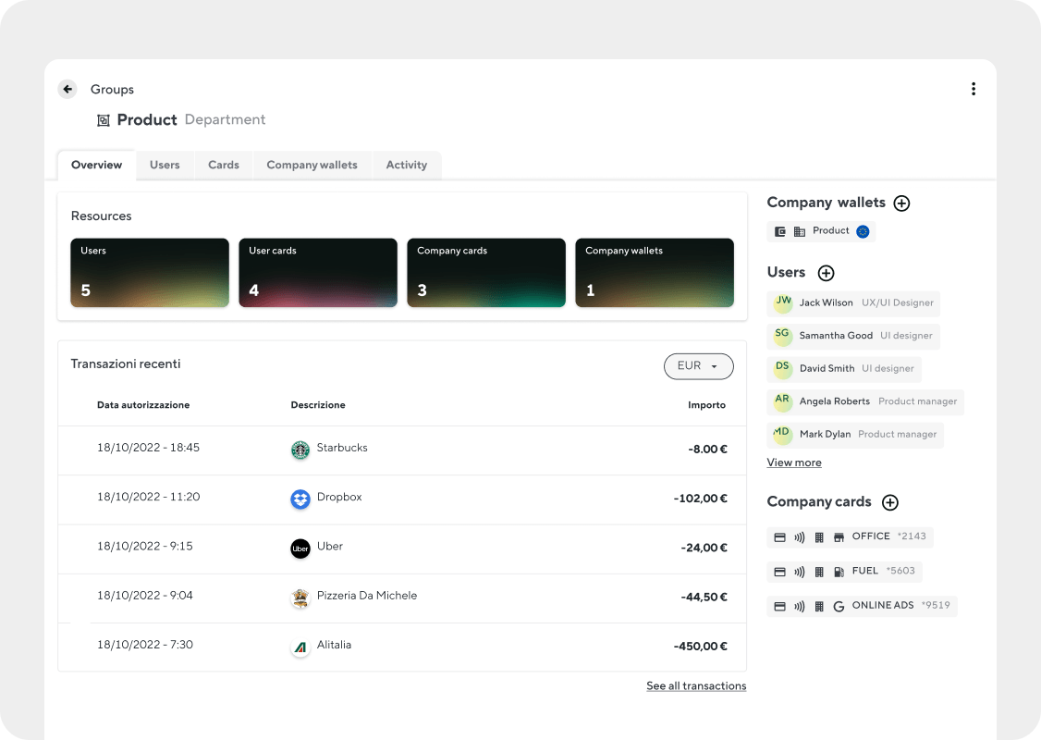Screen dimensions: 1041x740
Task: Open the Company wallets tab
Action: pyautogui.click(x=312, y=166)
